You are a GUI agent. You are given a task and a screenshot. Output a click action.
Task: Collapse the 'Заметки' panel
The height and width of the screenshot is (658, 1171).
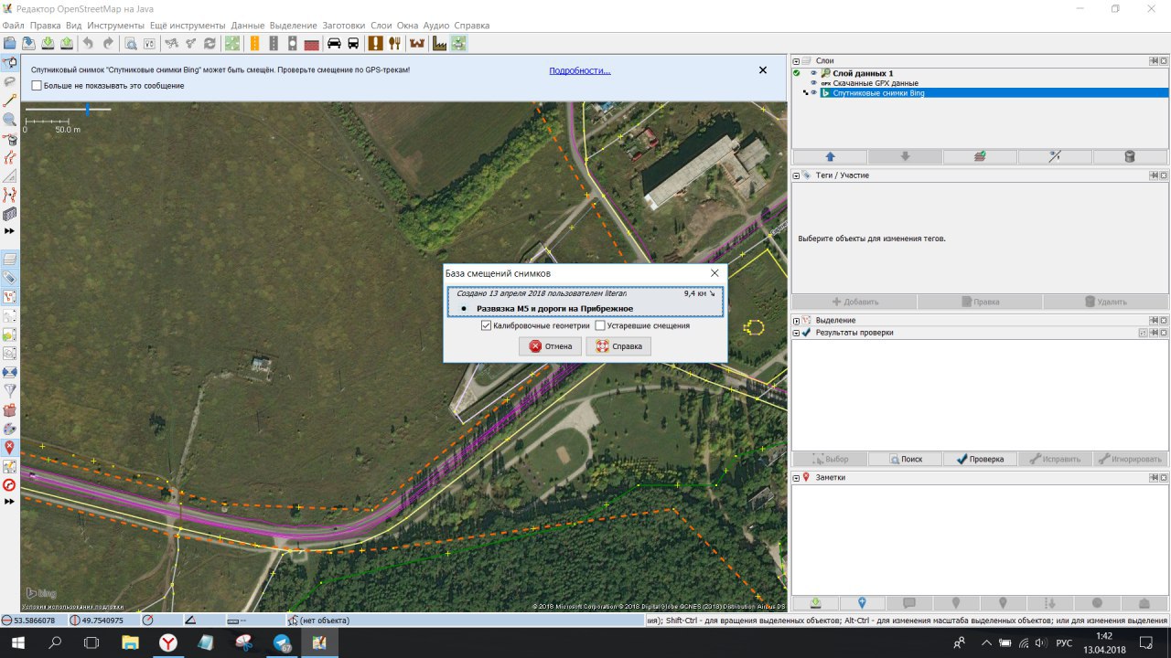[796, 477]
